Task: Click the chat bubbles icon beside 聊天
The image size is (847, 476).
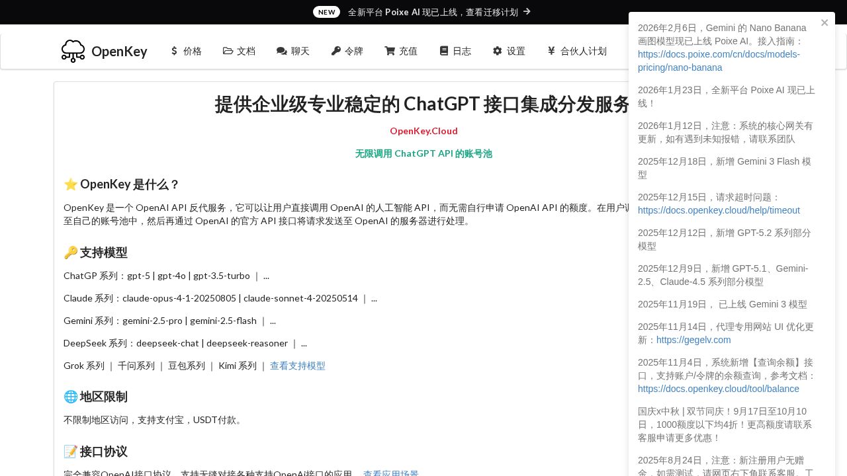Action: point(281,51)
